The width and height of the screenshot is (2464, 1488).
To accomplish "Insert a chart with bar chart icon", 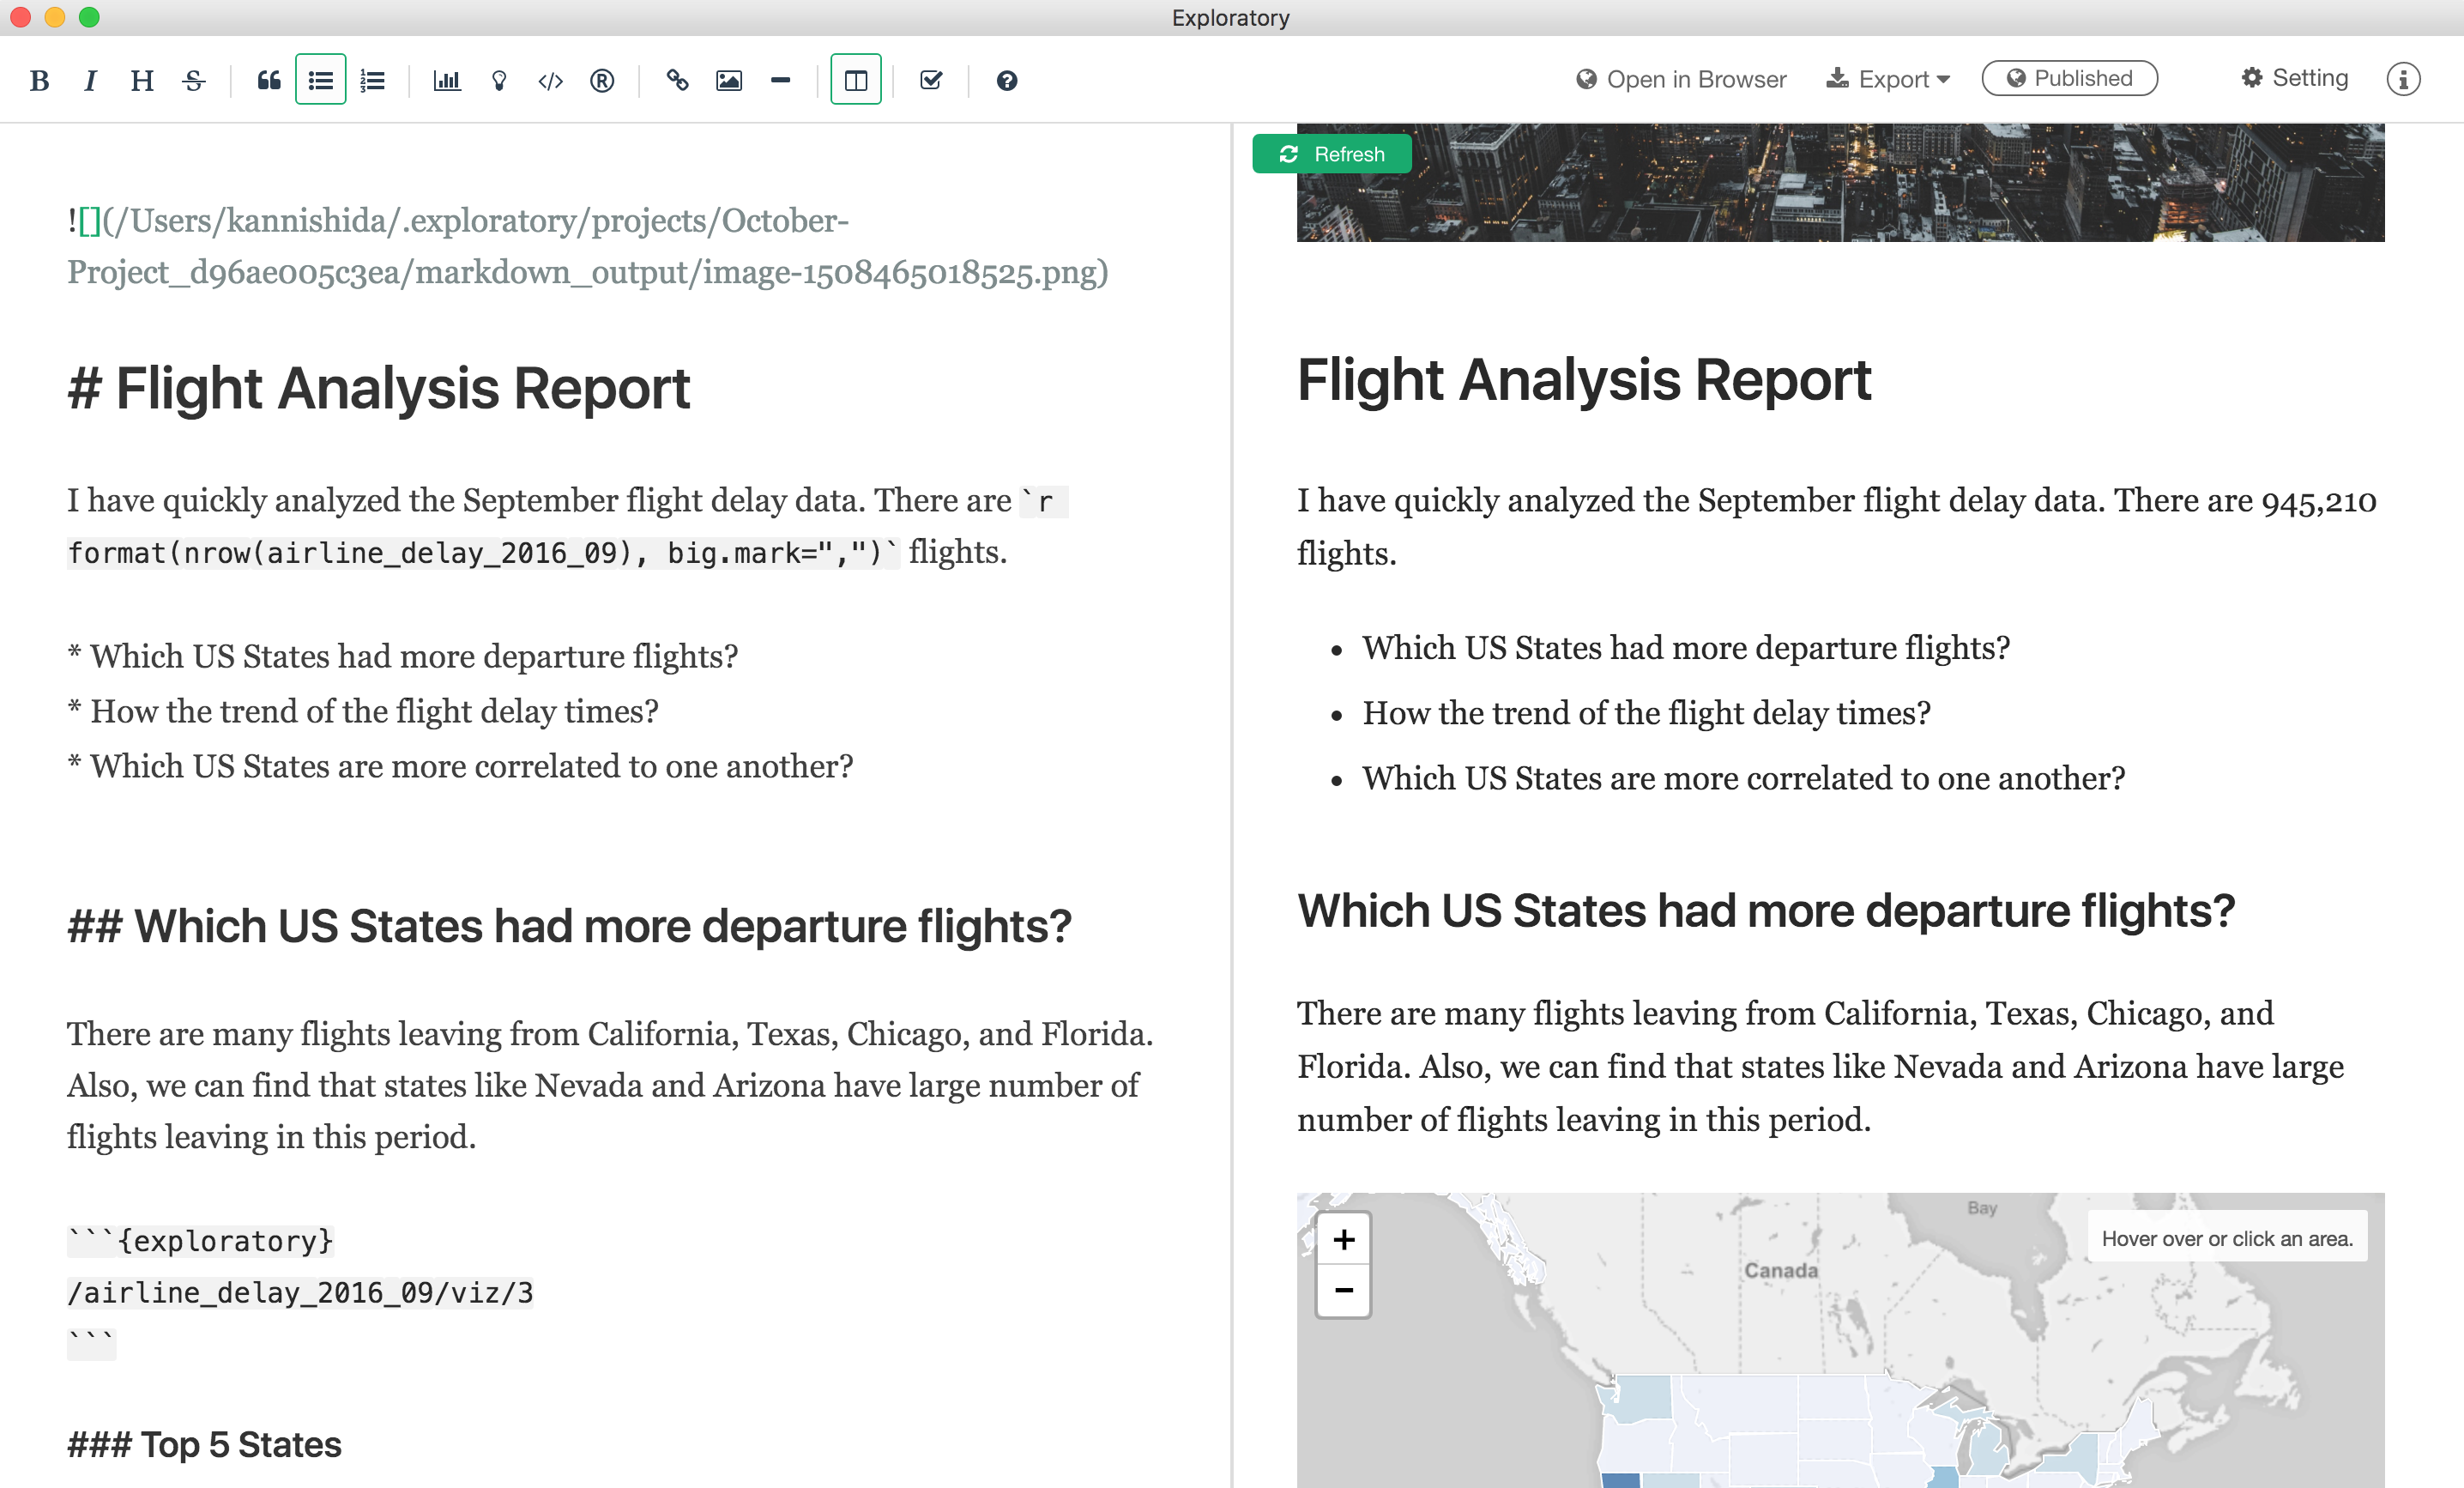I will click(447, 80).
